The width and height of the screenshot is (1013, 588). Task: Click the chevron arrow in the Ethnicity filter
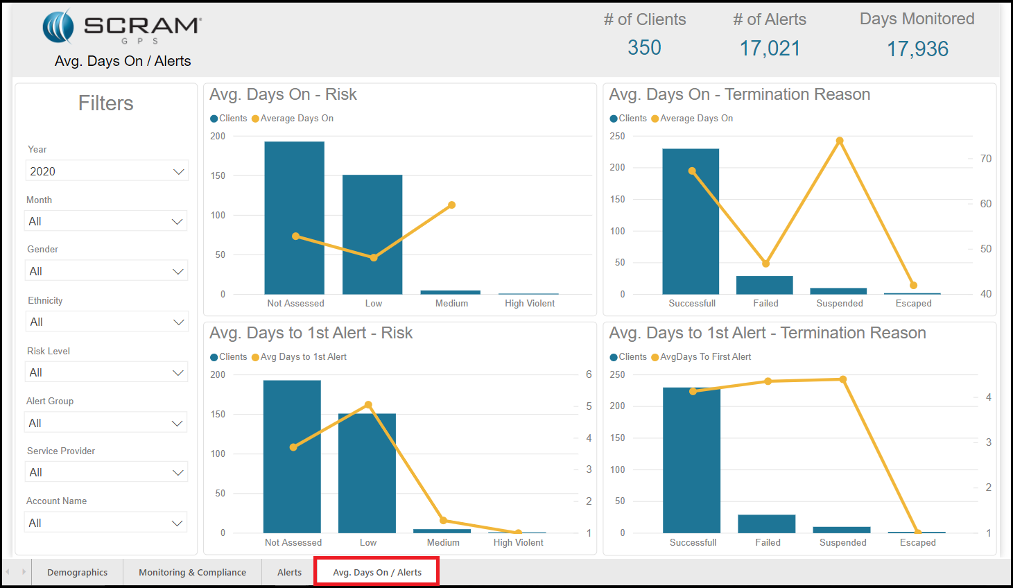coord(178,322)
